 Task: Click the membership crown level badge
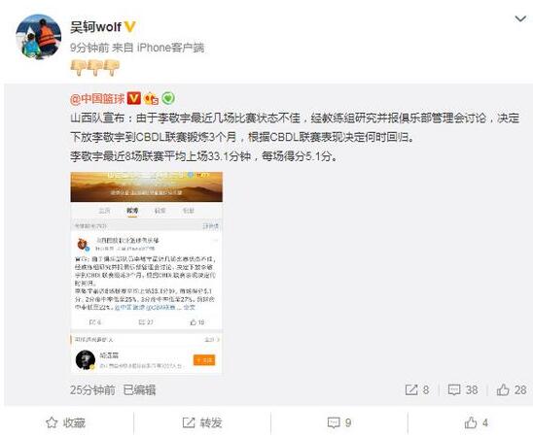(x=151, y=98)
